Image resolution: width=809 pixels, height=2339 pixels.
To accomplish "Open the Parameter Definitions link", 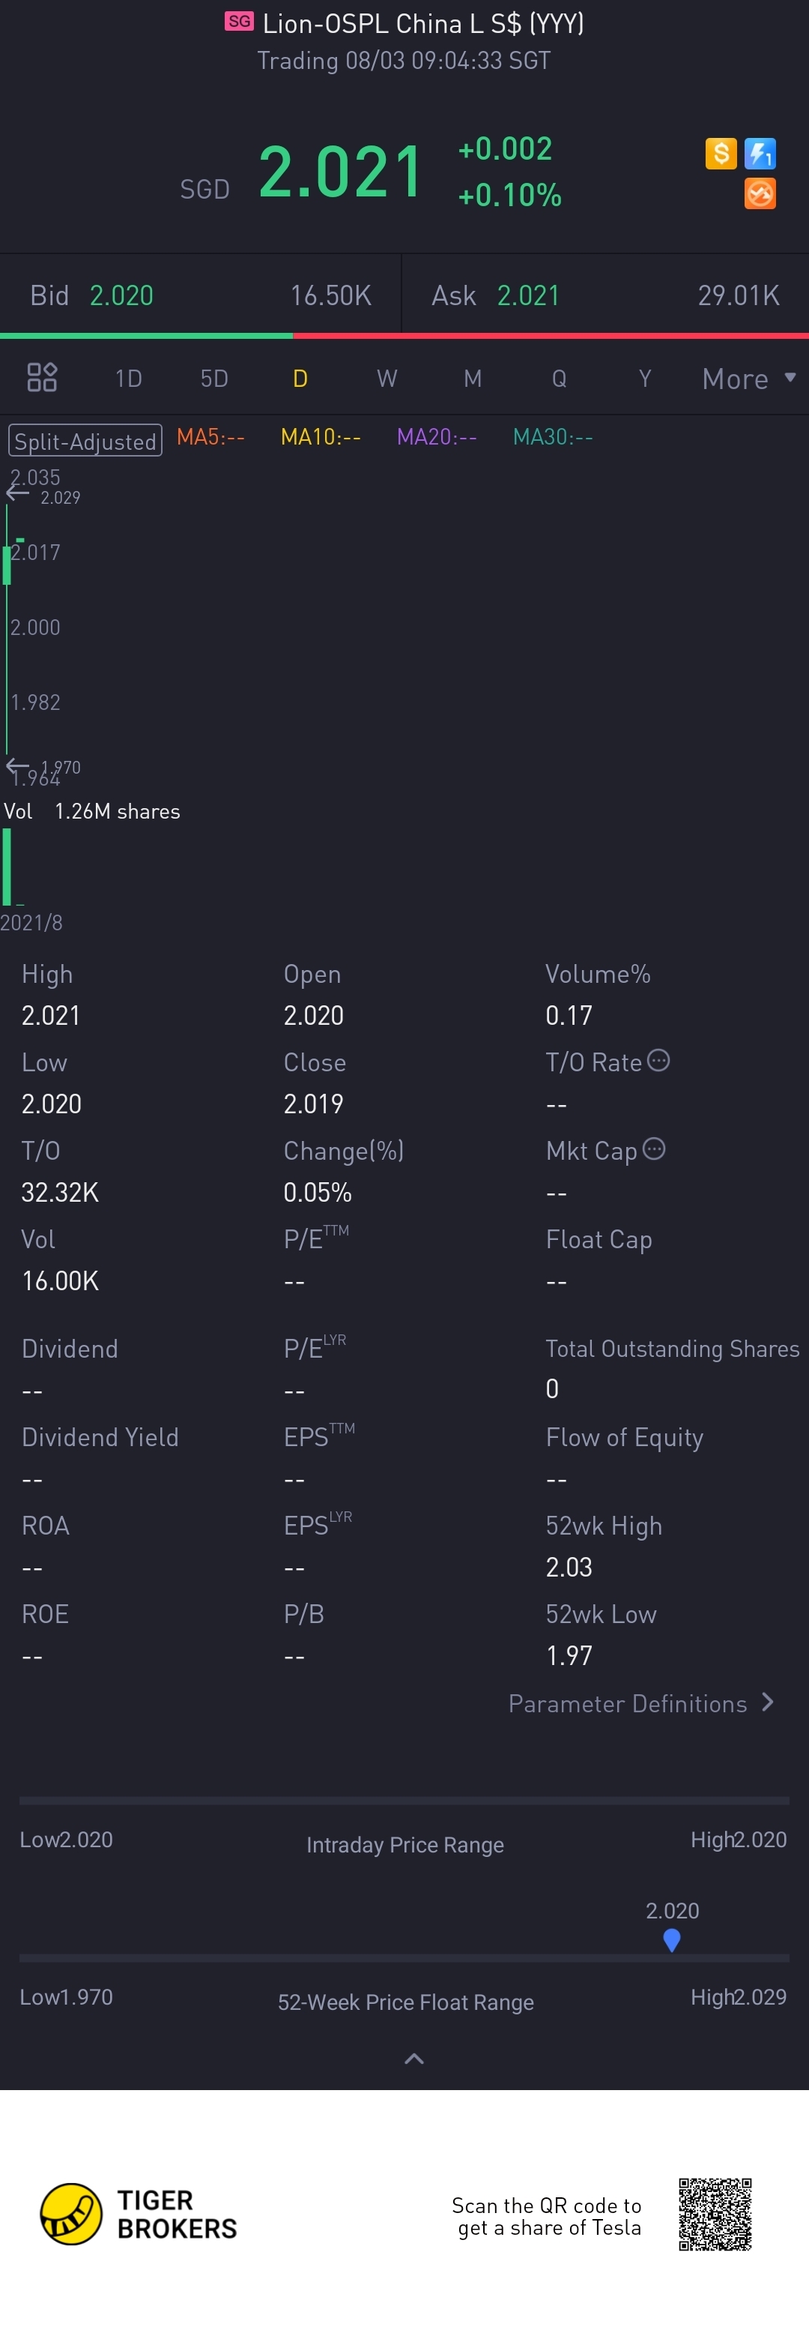I will click(628, 1703).
